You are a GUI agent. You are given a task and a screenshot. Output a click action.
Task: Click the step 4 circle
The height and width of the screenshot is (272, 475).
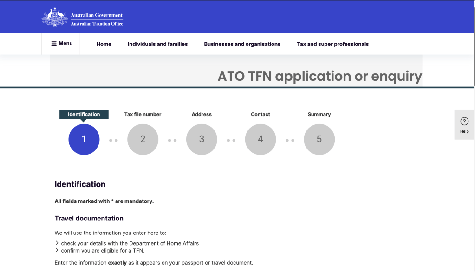point(260,139)
